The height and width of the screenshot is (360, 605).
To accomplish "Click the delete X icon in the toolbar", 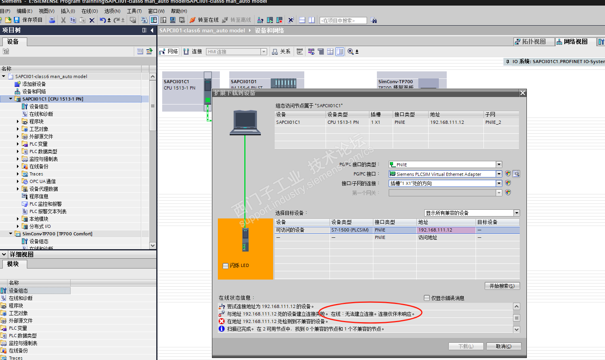I will coord(92,20).
